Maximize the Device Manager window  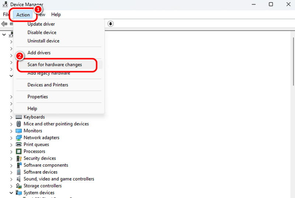pos(271,4)
